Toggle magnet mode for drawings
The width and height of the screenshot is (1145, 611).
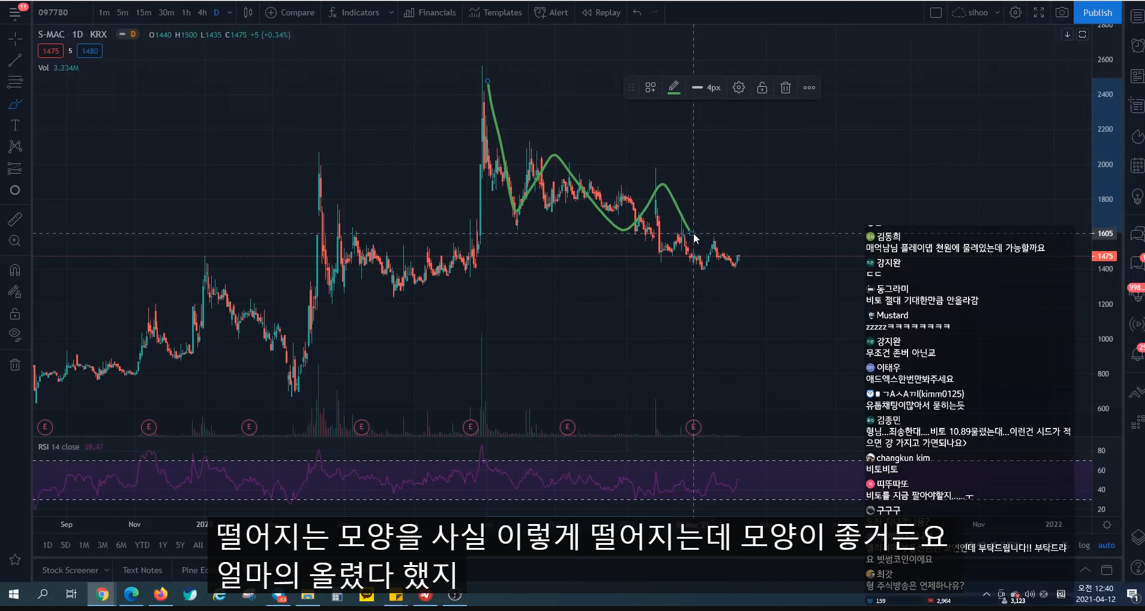[15, 270]
